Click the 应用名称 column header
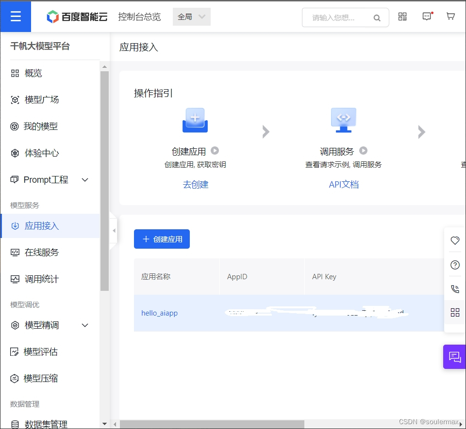The height and width of the screenshot is (429, 466). click(155, 276)
